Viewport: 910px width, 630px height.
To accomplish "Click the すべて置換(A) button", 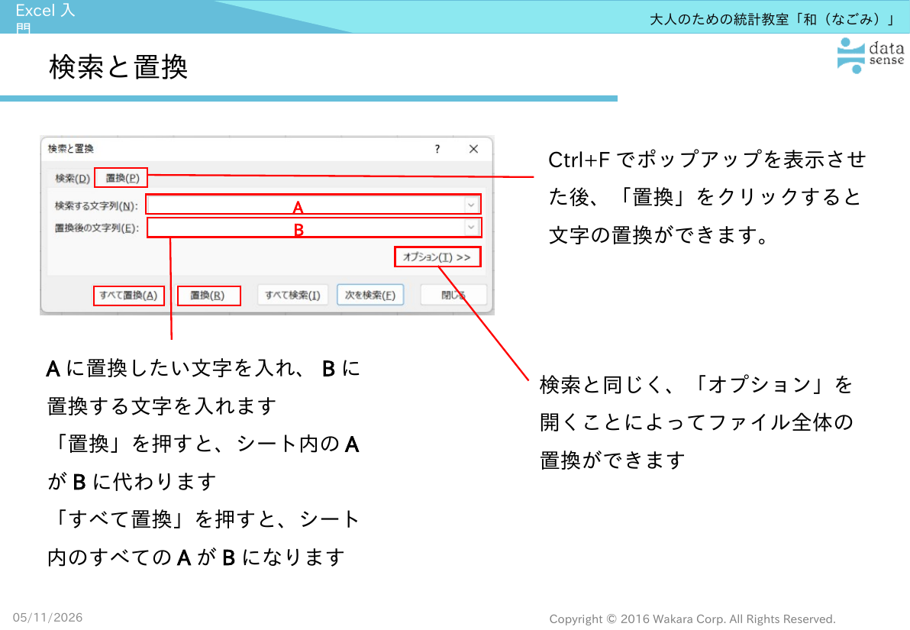I will pos(128,295).
